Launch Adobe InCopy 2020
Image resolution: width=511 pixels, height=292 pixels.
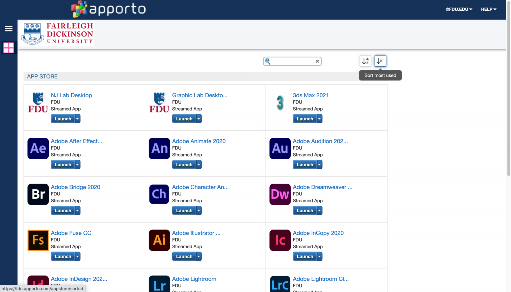coord(305,256)
